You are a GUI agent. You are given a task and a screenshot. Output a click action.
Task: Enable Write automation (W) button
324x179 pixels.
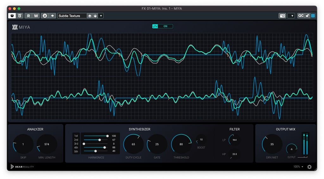pyautogui.click(x=36, y=16)
